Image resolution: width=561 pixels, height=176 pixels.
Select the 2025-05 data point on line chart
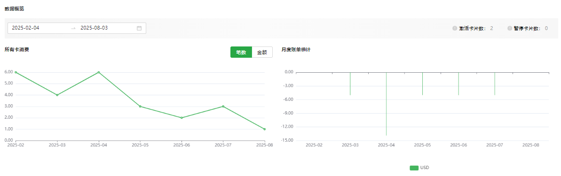point(140,107)
